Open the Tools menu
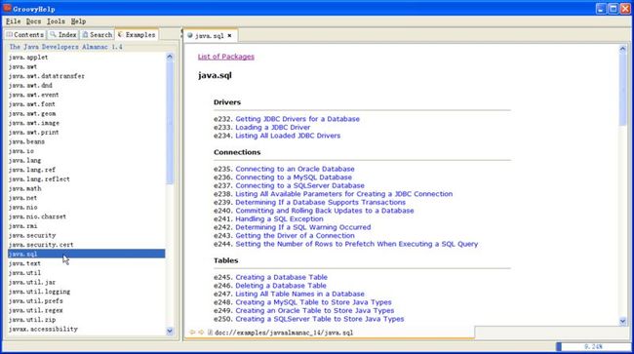Screen dimensions: 634x354 [56, 21]
